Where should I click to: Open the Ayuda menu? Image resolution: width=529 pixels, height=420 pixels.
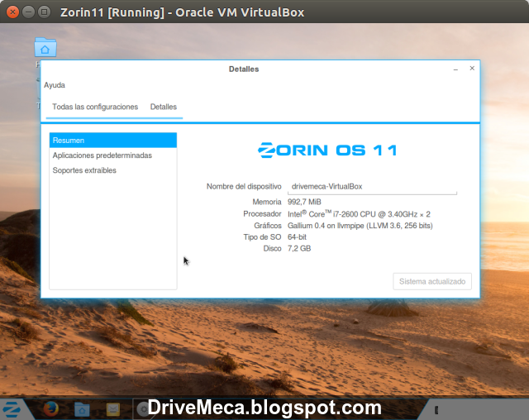click(x=55, y=85)
